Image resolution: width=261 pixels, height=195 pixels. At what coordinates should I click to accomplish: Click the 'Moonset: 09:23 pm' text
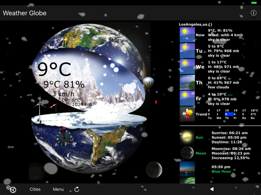tap(231, 153)
